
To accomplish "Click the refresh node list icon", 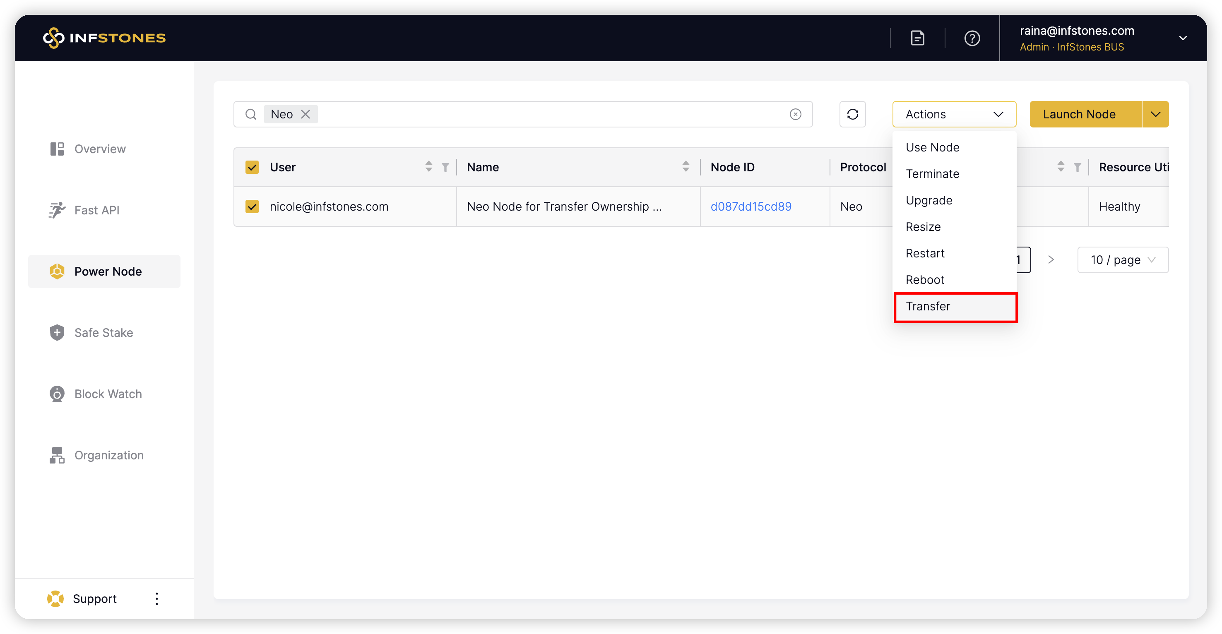I will tap(852, 114).
